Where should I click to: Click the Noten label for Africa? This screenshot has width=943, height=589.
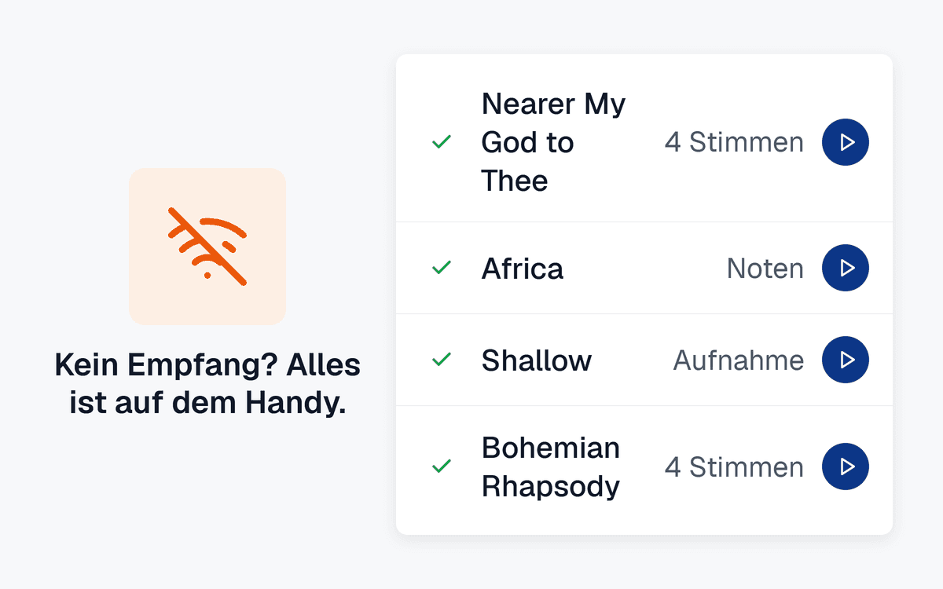click(x=765, y=269)
